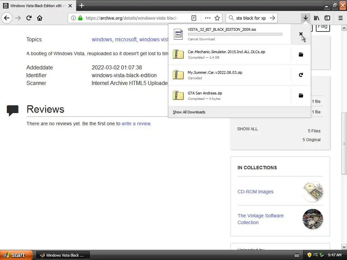Screen dimensions: 347x260
Task: Click the My.Summer.Car zip file icon
Action: (178, 75)
